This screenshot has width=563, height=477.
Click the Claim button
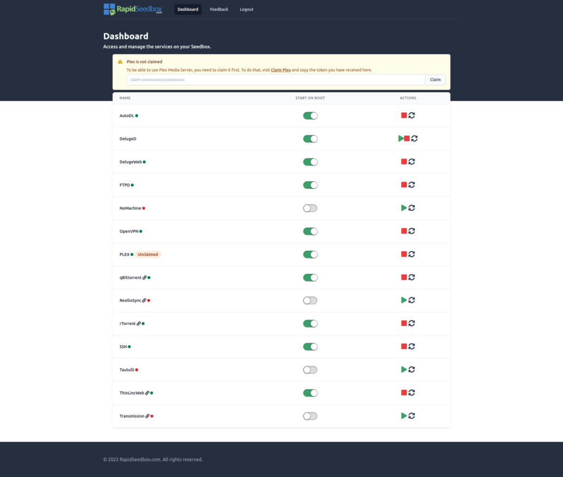coord(435,80)
